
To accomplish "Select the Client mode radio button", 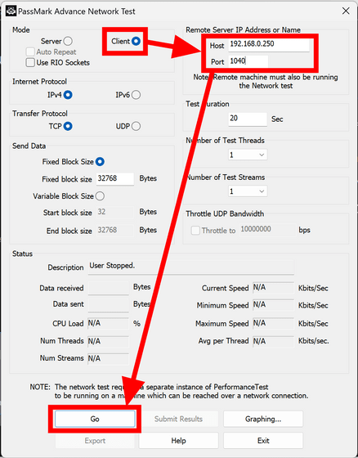I will 136,41.
